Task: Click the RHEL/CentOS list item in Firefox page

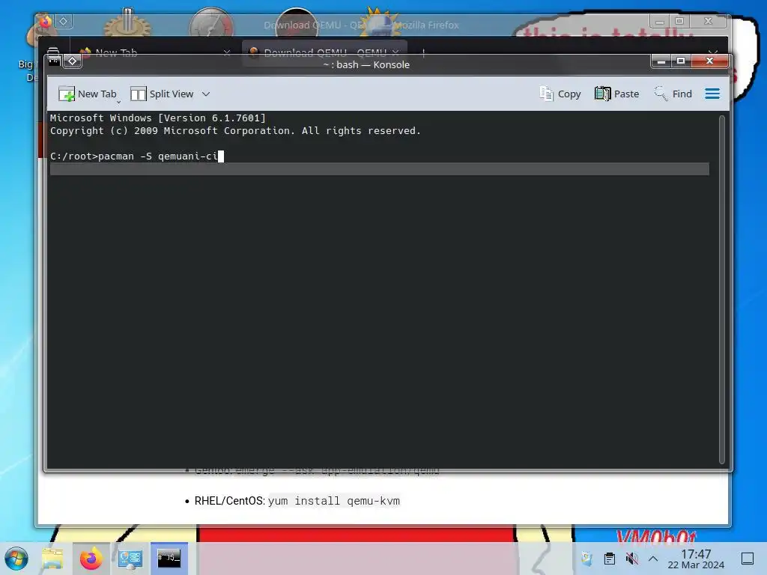Action: pyautogui.click(x=293, y=501)
